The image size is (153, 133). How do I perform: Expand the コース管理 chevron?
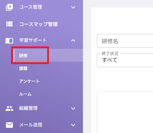(73, 7)
